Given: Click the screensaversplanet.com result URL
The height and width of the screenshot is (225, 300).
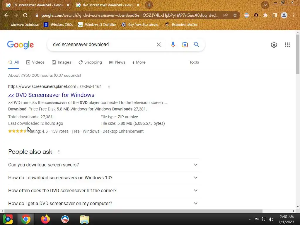Looking at the screenshot, I should 55,86.
